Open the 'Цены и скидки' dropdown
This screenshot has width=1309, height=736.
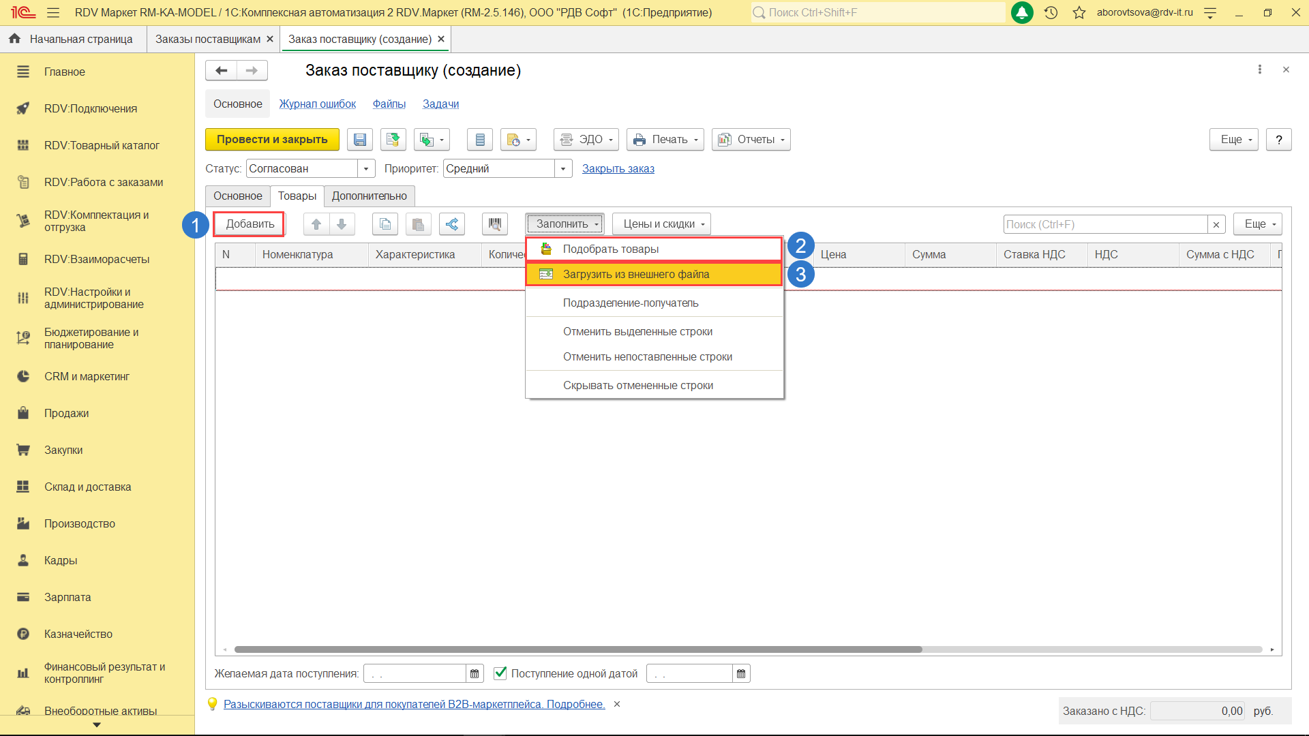(x=661, y=224)
